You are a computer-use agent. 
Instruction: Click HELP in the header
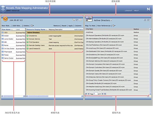coord(136,11)
